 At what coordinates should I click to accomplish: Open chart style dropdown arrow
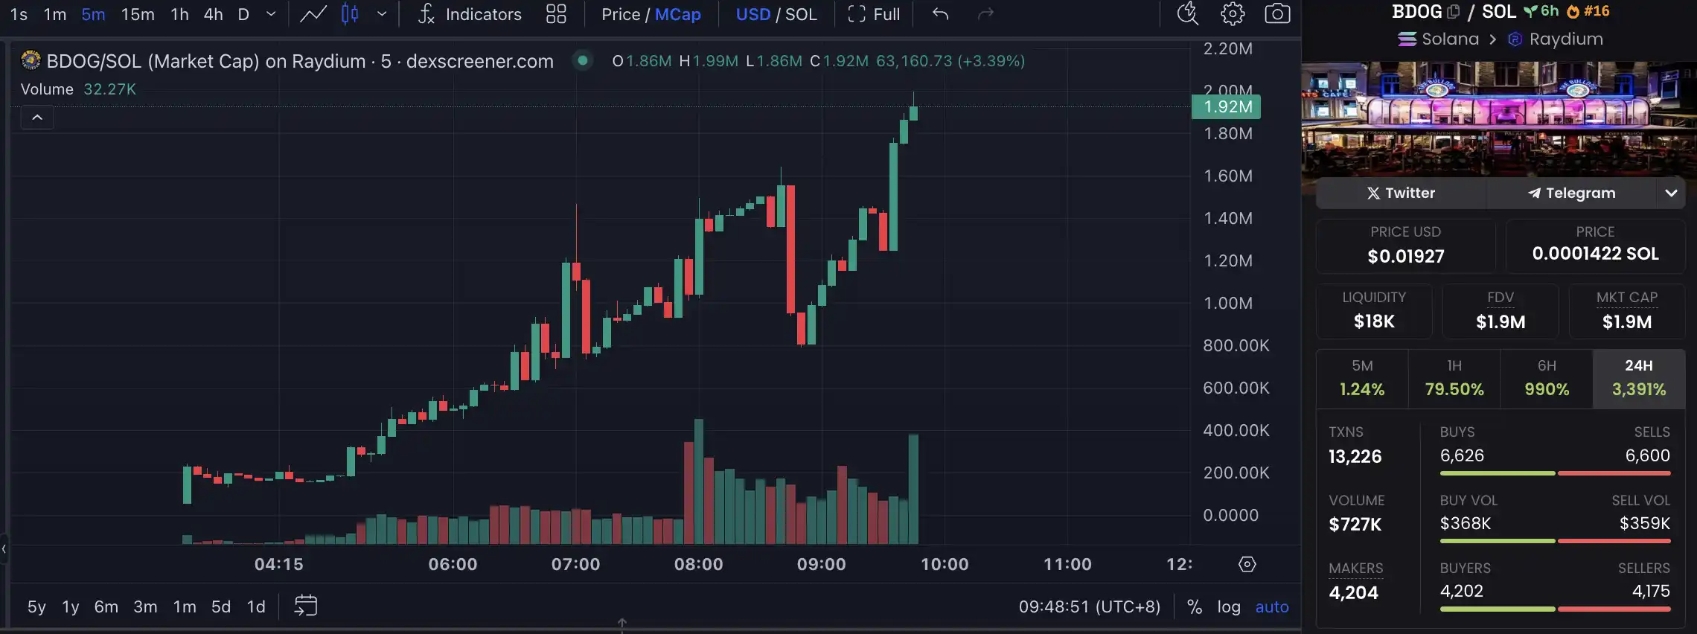pyautogui.click(x=382, y=14)
